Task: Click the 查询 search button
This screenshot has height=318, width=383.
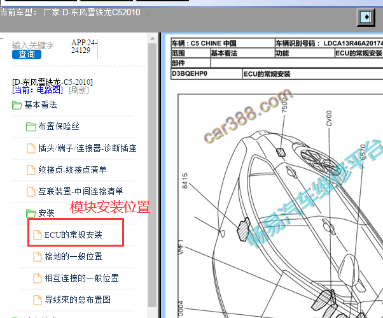Action: click(27, 54)
